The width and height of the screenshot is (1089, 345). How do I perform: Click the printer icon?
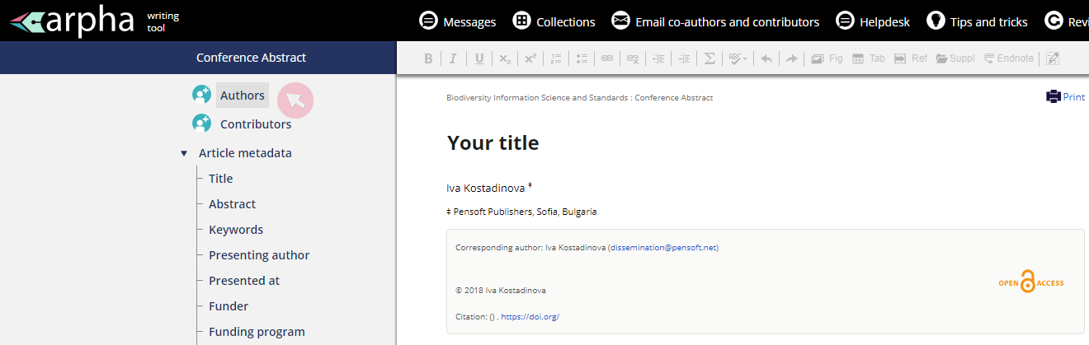(x=1053, y=96)
